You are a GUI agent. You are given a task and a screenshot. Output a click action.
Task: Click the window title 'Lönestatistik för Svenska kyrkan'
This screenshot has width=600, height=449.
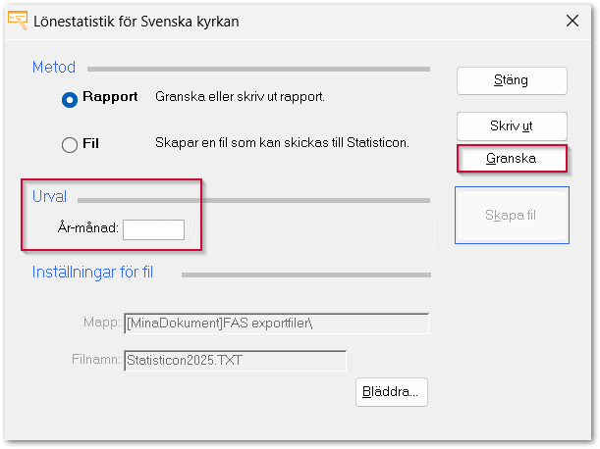pos(136,21)
